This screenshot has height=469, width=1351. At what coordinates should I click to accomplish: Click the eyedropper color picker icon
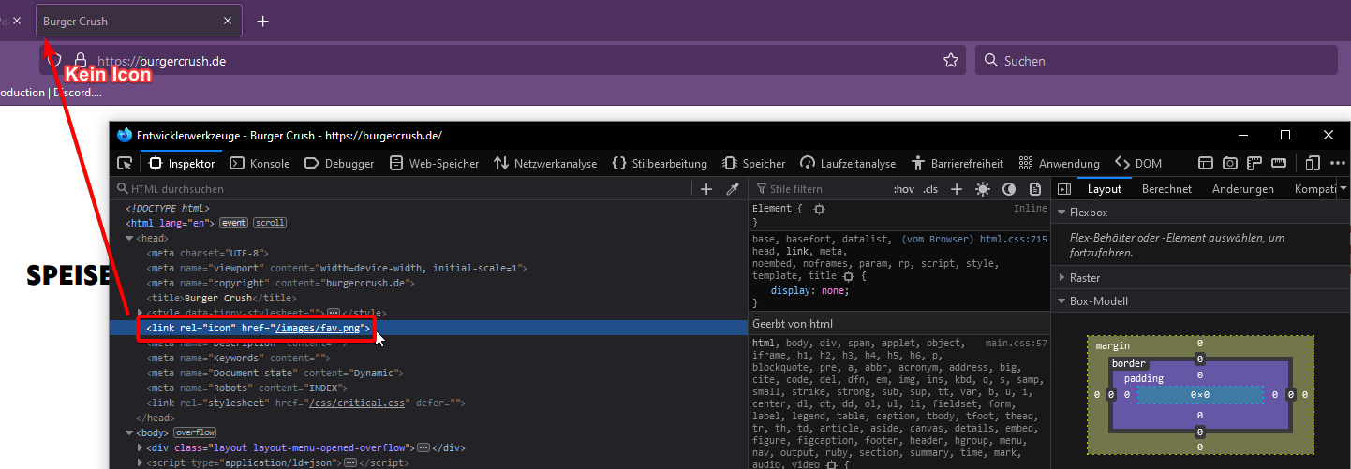pyautogui.click(x=734, y=189)
